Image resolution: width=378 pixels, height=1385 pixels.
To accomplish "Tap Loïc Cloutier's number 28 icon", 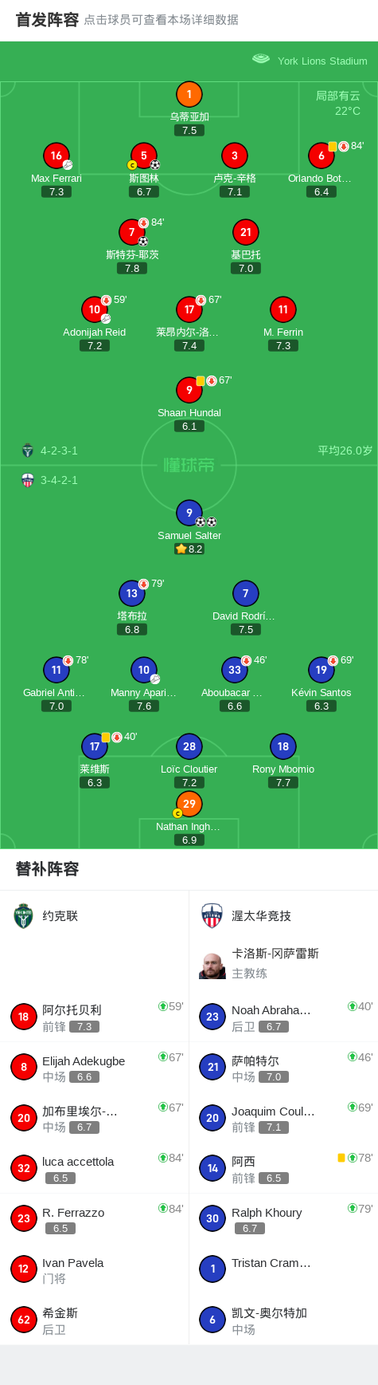I will (189, 747).
